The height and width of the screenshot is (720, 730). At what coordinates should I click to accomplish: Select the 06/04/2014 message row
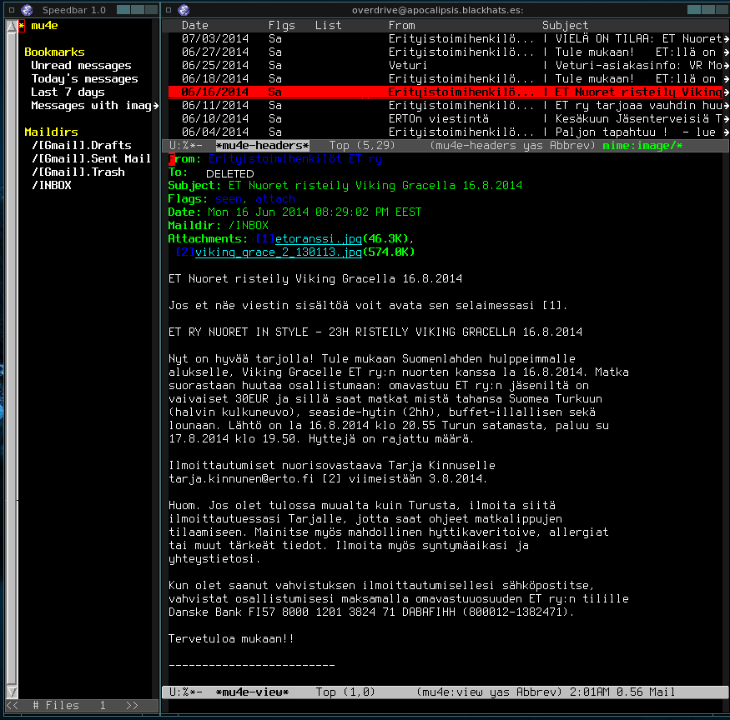(x=446, y=132)
